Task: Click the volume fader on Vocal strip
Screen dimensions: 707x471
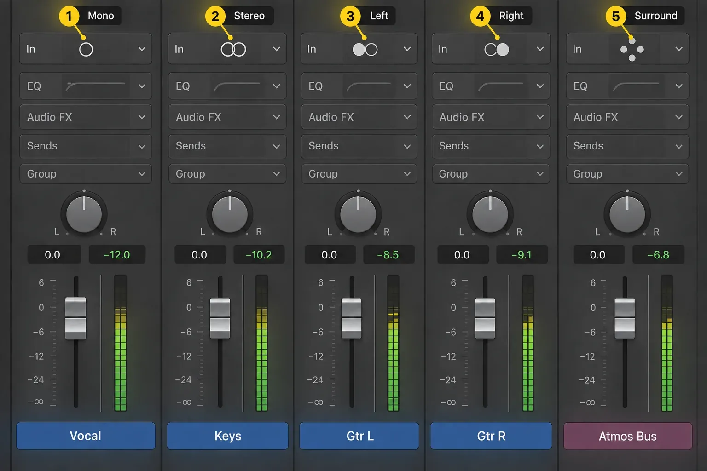Action: tap(75, 318)
